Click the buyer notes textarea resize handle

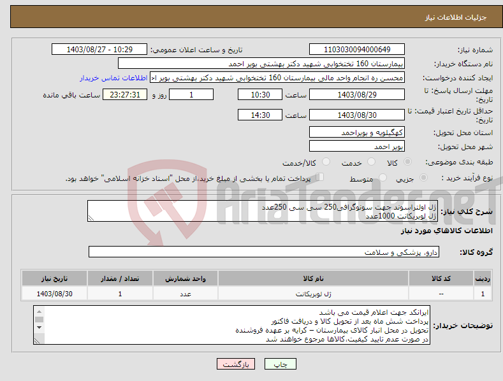(x=37, y=341)
